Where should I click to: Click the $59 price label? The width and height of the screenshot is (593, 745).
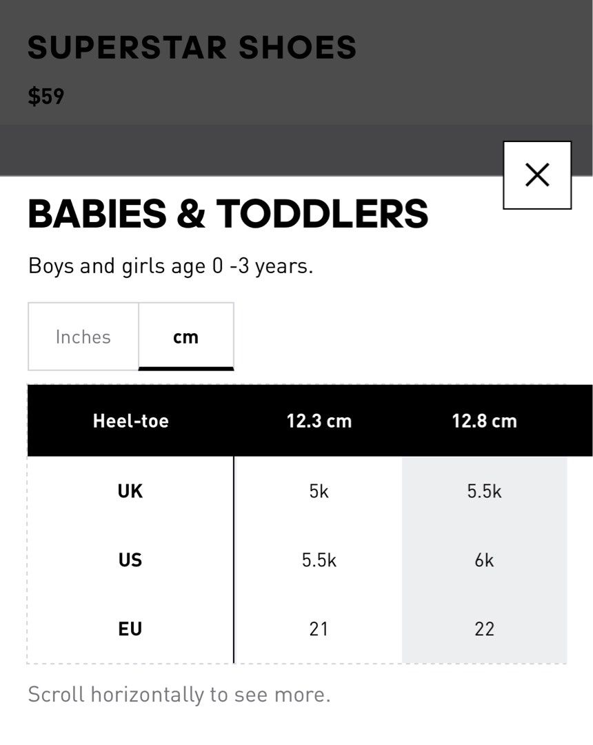pos(46,97)
